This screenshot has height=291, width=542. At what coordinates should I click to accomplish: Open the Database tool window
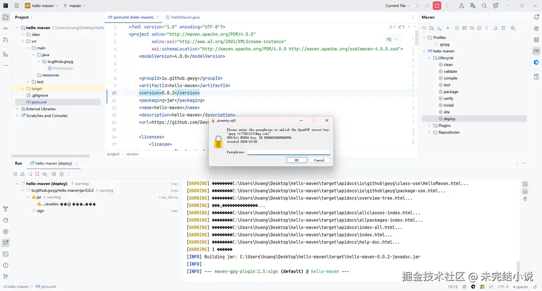tap(536, 40)
